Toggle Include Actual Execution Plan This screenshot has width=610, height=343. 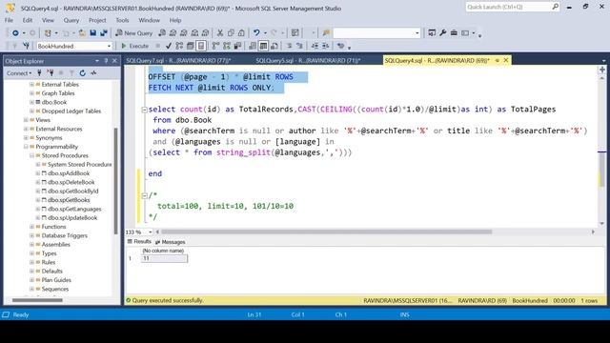coord(215,46)
